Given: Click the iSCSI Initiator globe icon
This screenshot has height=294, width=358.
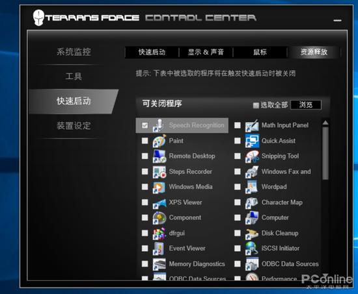Looking at the screenshot, I should pyautogui.click(x=252, y=249).
